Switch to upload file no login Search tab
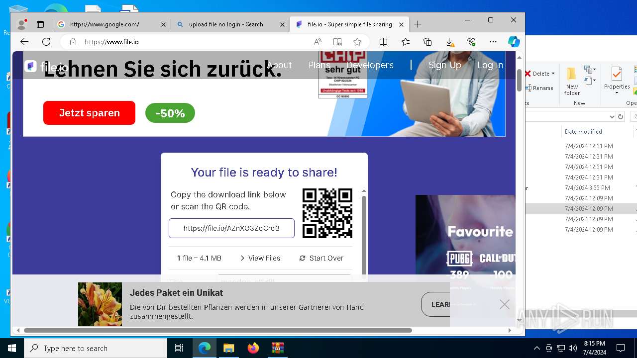This screenshot has height=358, width=637. 230,24
